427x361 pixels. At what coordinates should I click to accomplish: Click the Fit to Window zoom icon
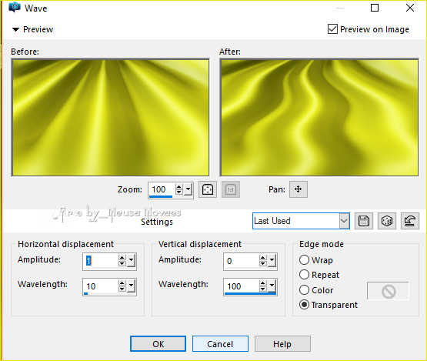[208, 189]
